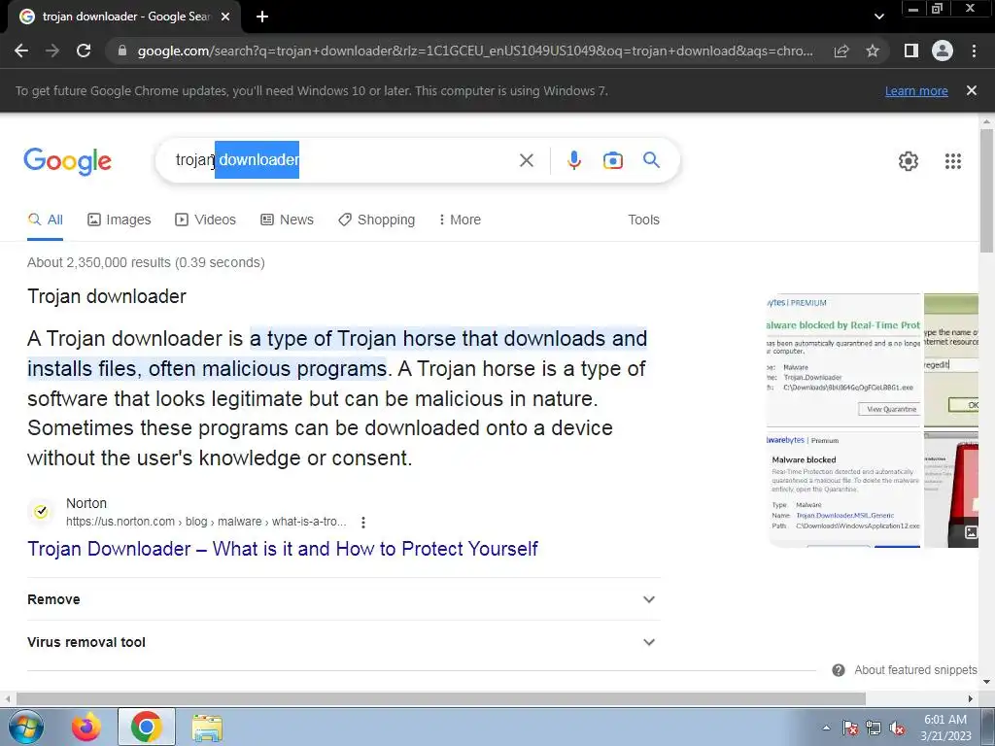The width and height of the screenshot is (995, 746).
Task: Open the Chrome profile avatar
Action: [x=943, y=51]
